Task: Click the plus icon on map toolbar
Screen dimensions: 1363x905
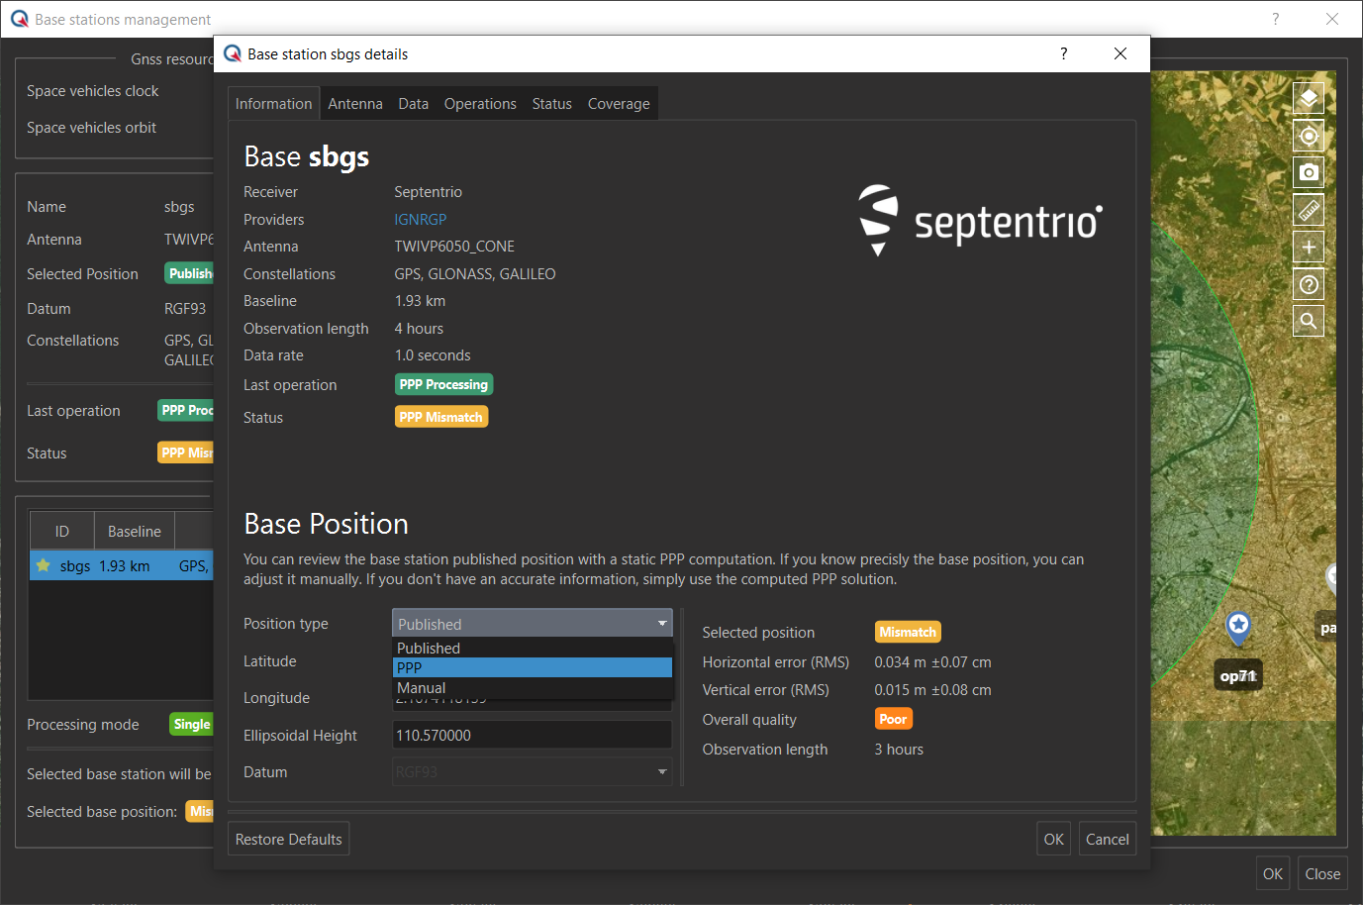Action: 1308,247
